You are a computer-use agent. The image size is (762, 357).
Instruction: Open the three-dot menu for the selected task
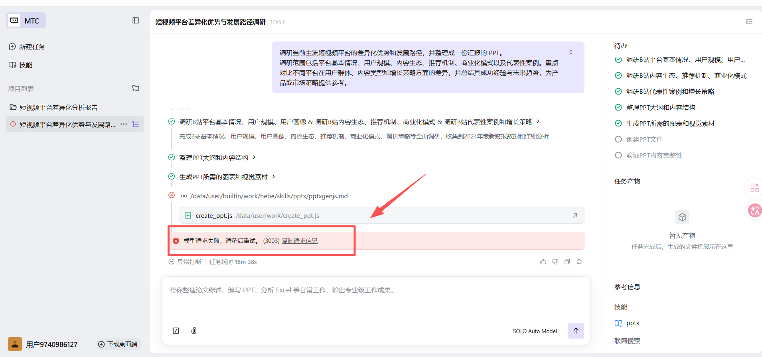[124, 124]
